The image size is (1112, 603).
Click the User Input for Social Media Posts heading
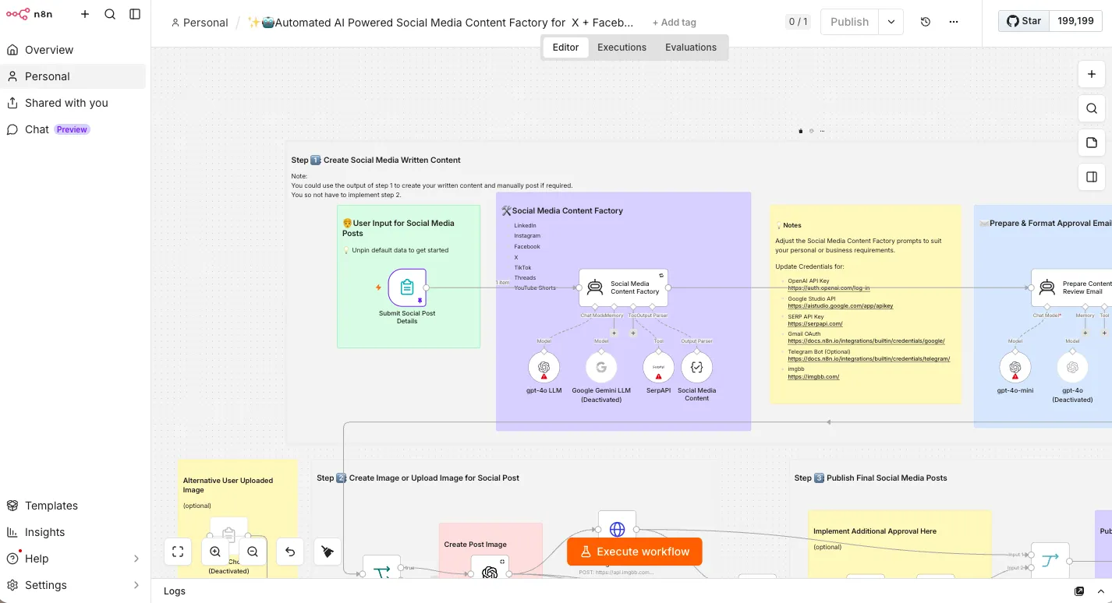pos(398,227)
